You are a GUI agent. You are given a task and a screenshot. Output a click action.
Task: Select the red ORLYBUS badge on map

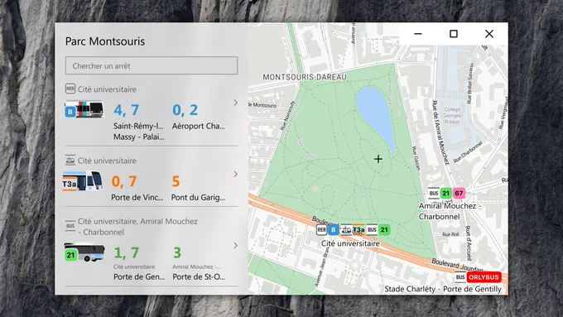pos(484,277)
